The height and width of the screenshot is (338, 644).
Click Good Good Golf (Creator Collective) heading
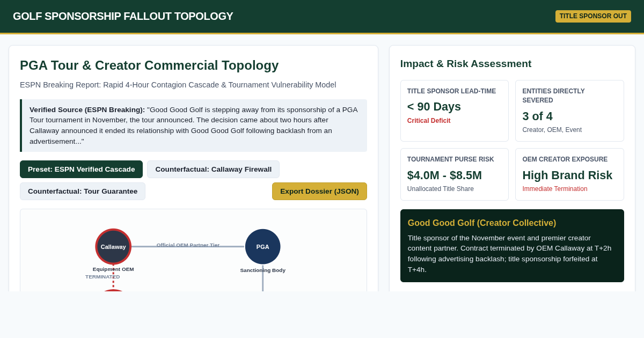(482, 223)
